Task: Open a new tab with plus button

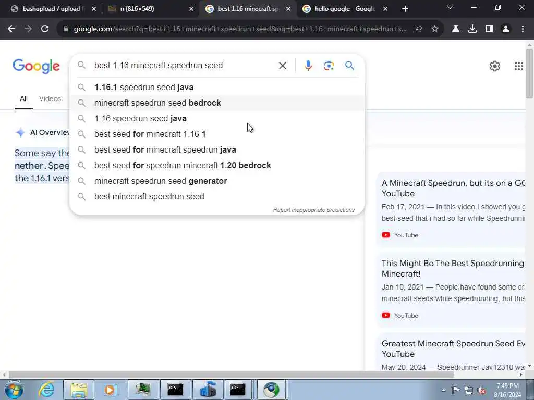Action: (x=405, y=9)
